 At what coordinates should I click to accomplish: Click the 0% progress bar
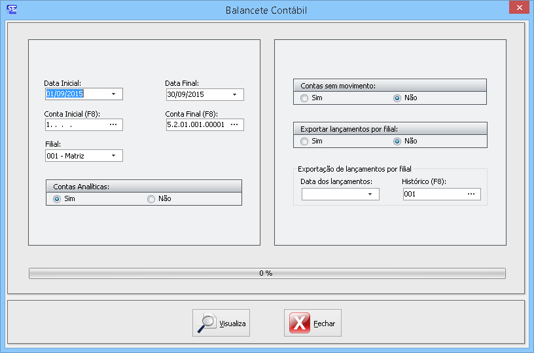[x=267, y=273]
